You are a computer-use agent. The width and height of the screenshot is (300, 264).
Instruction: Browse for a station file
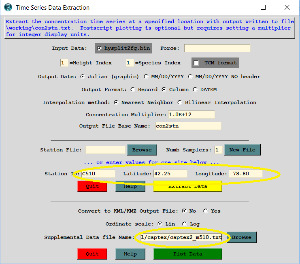pos(142,150)
